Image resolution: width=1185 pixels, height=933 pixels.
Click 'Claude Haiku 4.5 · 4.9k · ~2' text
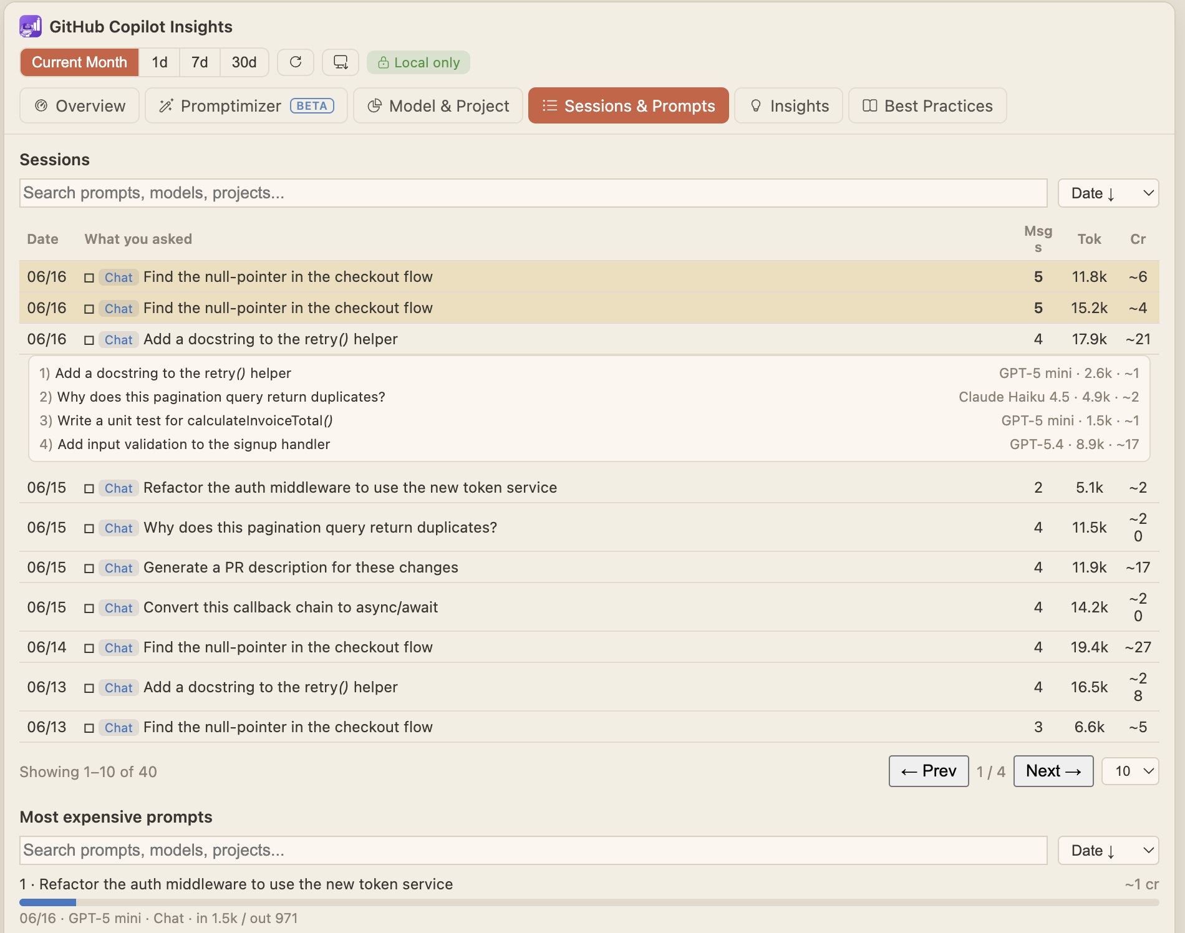click(1049, 397)
